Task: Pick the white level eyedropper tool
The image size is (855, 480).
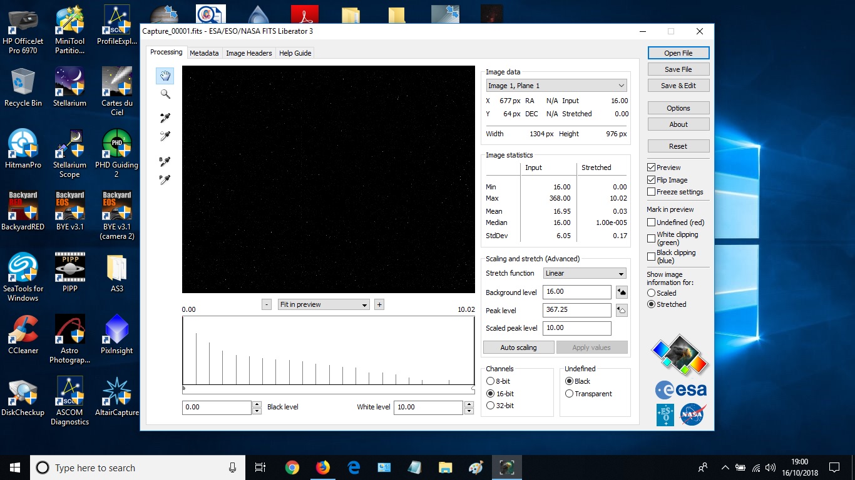Action: coord(165,136)
